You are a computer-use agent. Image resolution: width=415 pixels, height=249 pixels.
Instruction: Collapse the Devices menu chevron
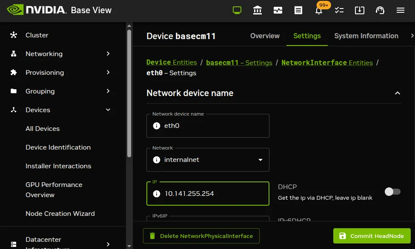(x=108, y=110)
